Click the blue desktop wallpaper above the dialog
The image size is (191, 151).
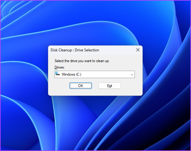click(95, 24)
